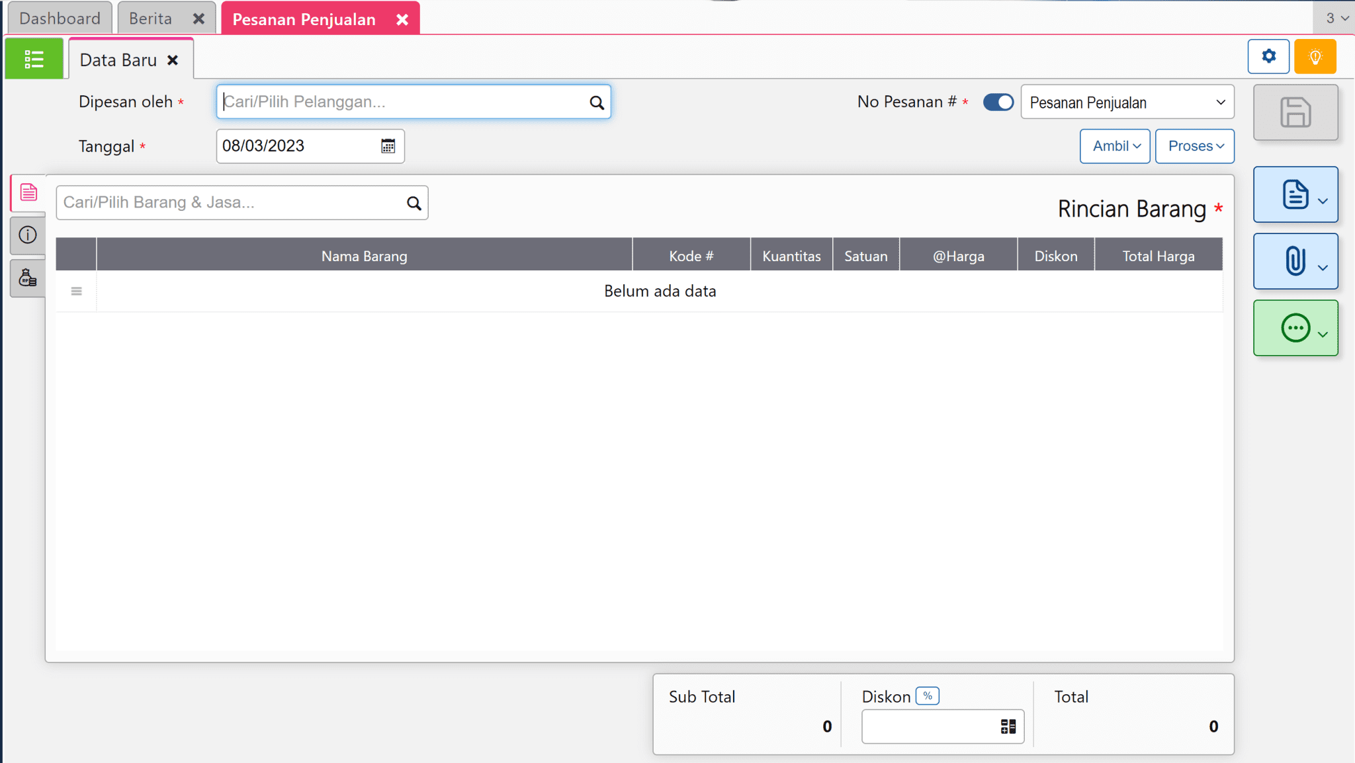Expand the Ambil dropdown button
The height and width of the screenshot is (763, 1355).
point(1115,146)
